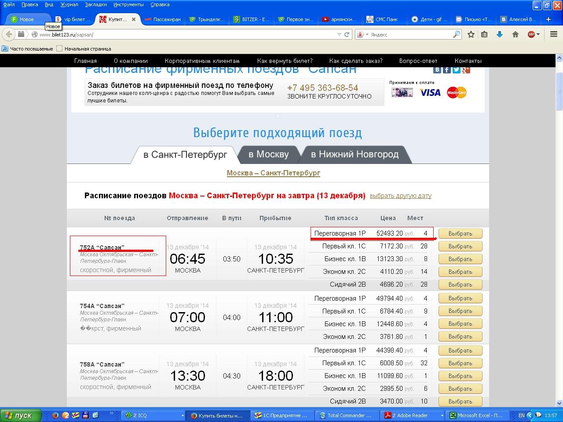Switch to the 'vip билет' browser tab
The height and width of the screenshot is (422, 563).
click(73, 19)
